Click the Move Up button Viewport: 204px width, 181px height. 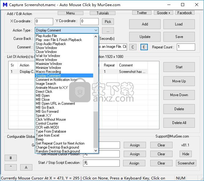(179, 81)
